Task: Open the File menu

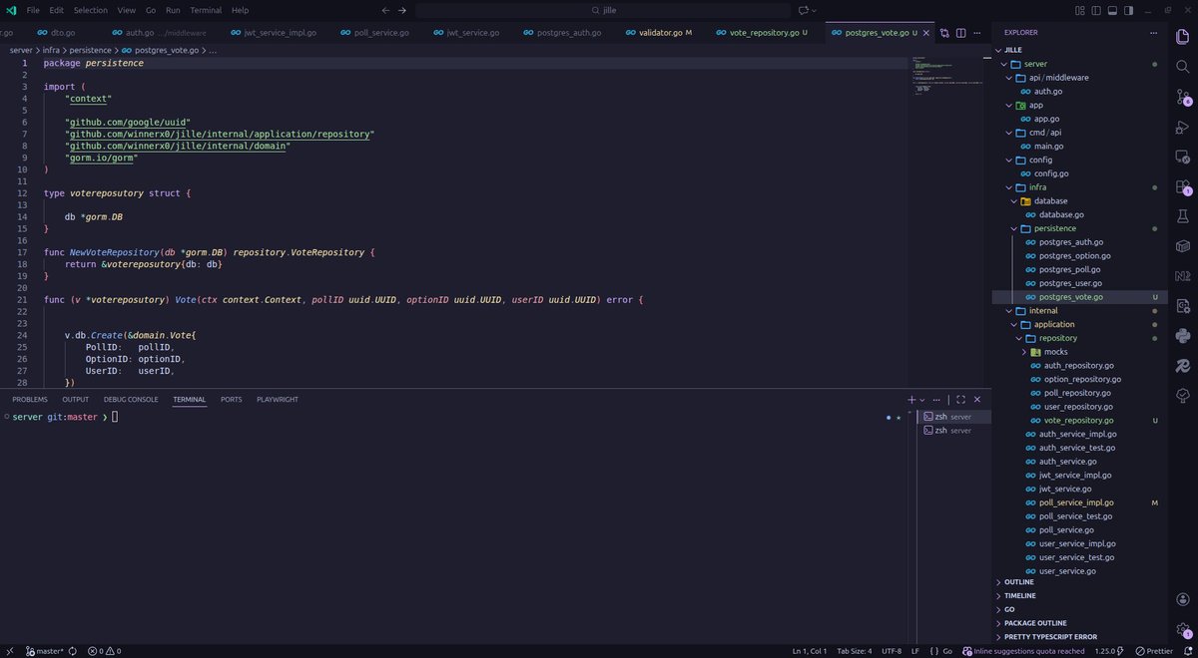Action: pyautogui.click(x=34, y=10)
